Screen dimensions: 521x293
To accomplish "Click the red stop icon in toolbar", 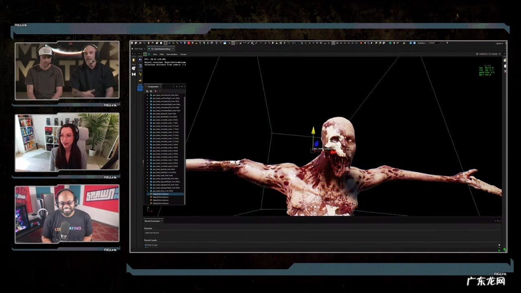I will [x=189, y=43].
